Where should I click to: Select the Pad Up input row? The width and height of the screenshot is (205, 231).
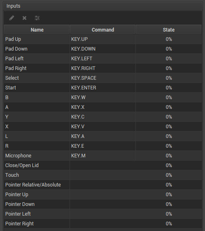coord(103,39)
